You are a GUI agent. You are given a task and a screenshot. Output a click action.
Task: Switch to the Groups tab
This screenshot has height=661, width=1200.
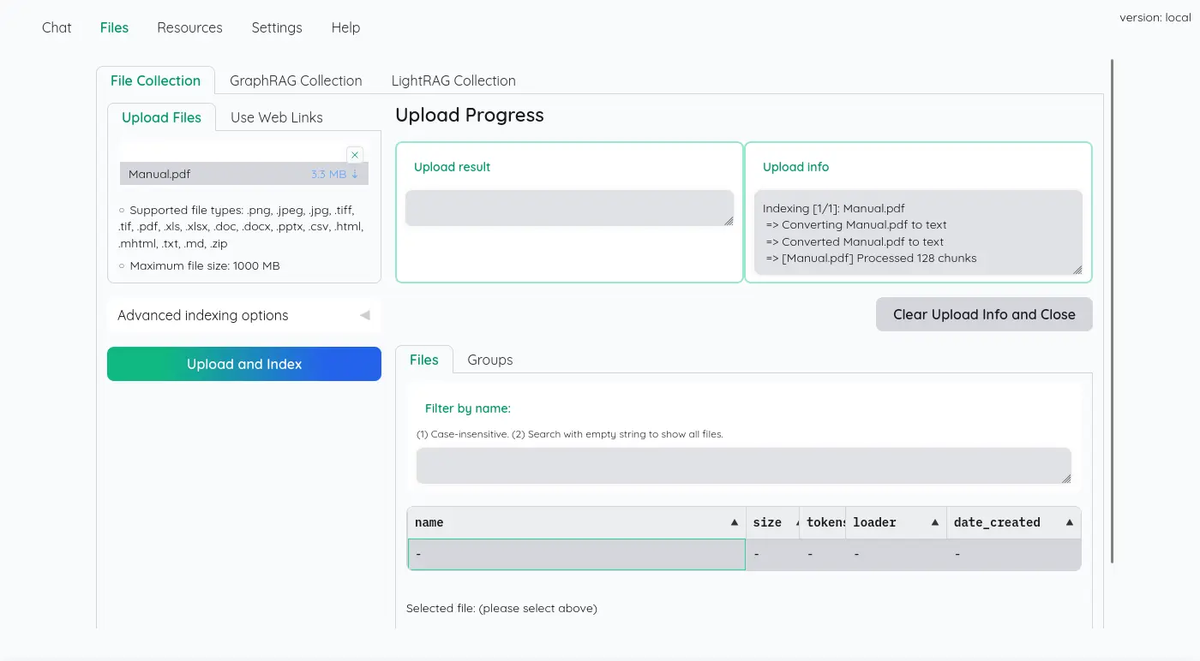click(x=489, y=360)
